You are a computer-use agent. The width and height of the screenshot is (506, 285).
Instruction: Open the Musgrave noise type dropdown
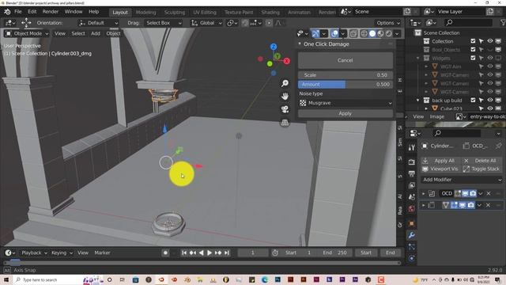tap(346, 103)
